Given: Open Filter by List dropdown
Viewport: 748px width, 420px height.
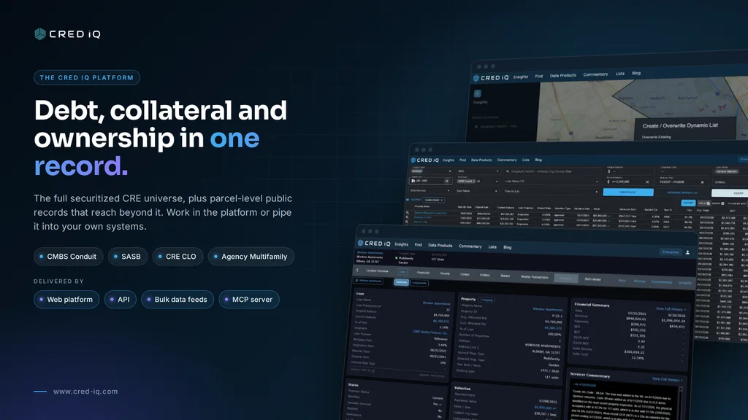Looking at the screenshot, I should click(x=552, y=192).
